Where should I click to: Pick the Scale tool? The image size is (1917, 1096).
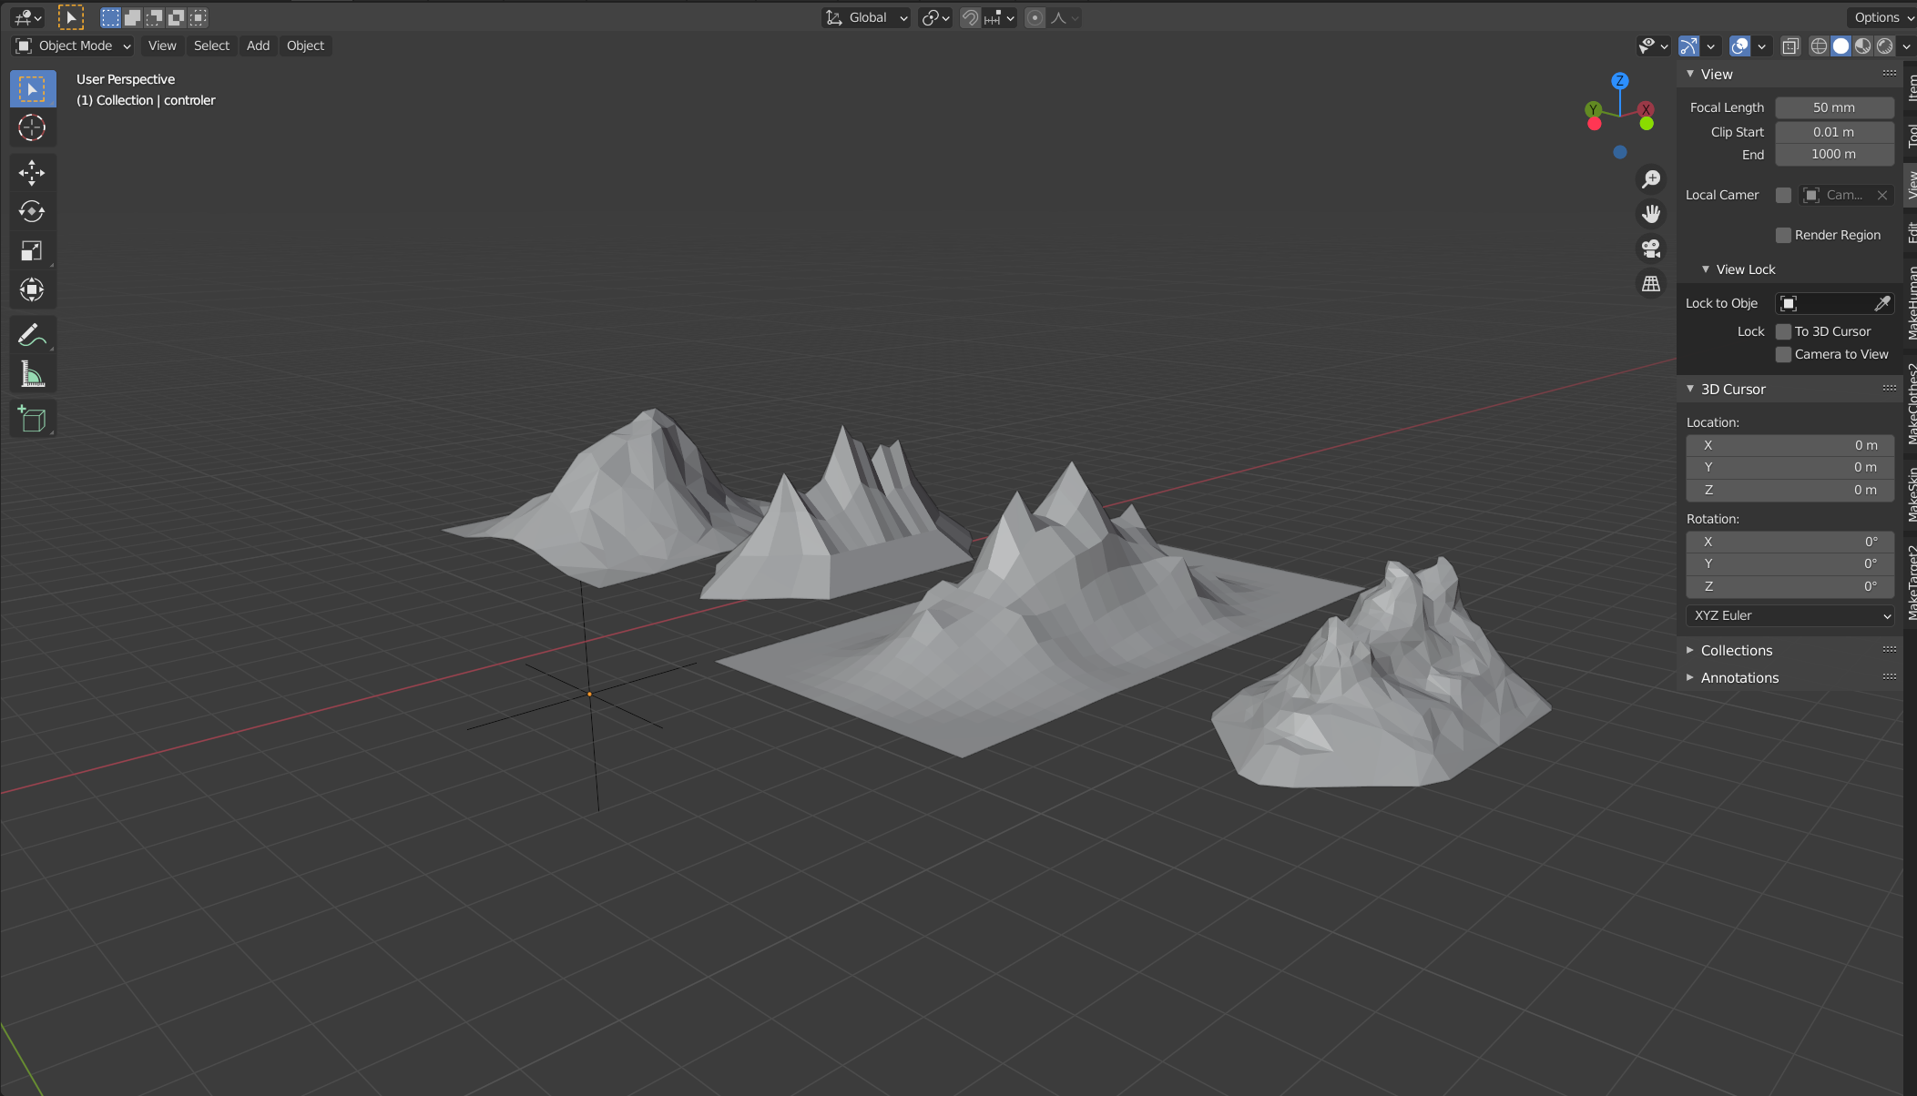click(32, 250)
